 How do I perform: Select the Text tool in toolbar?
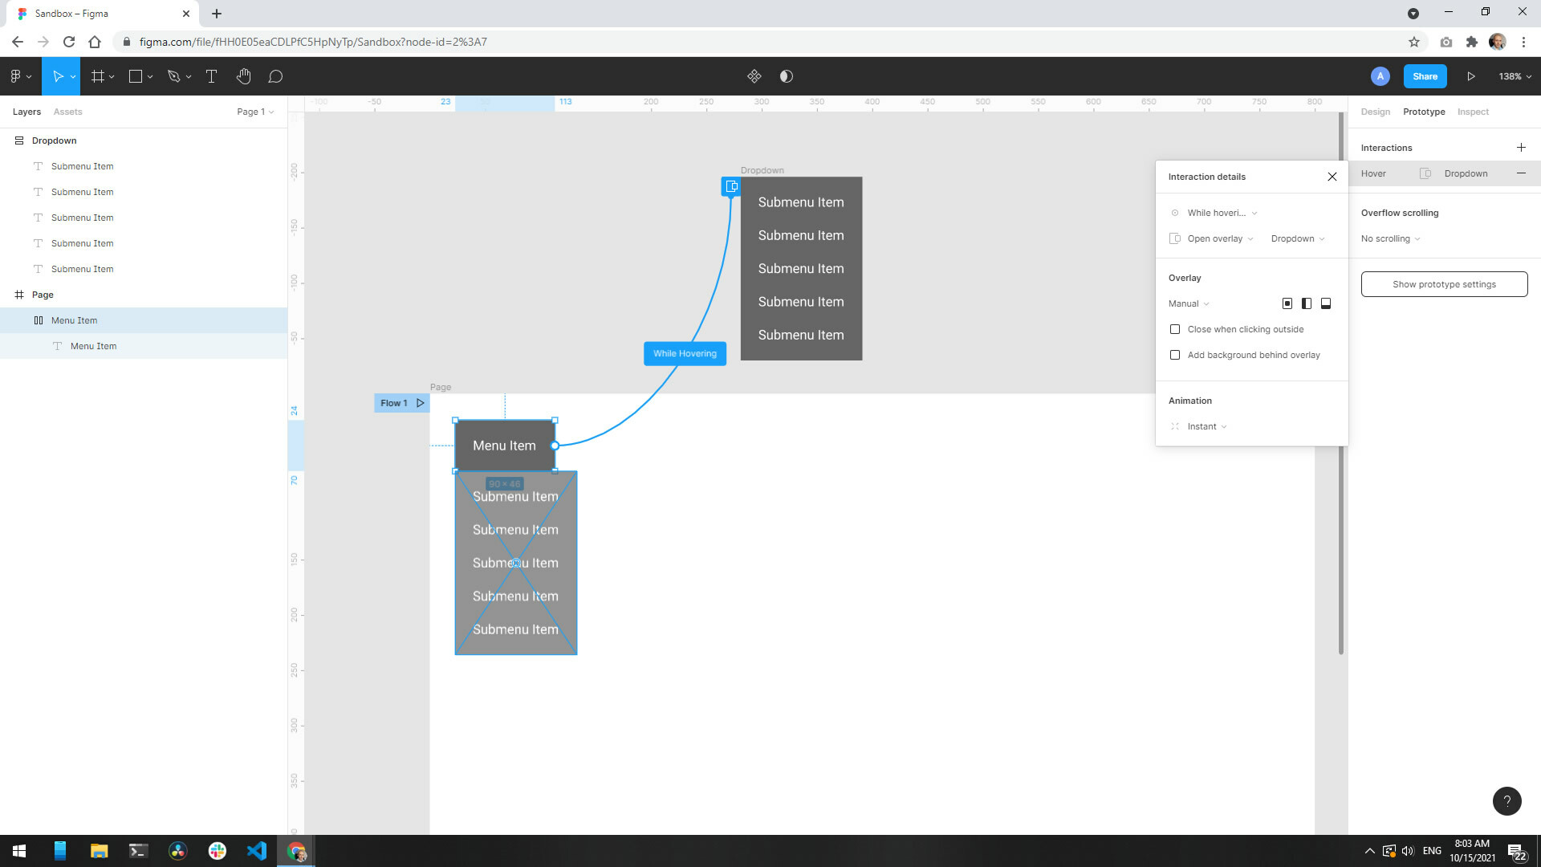tap(209, 76)
